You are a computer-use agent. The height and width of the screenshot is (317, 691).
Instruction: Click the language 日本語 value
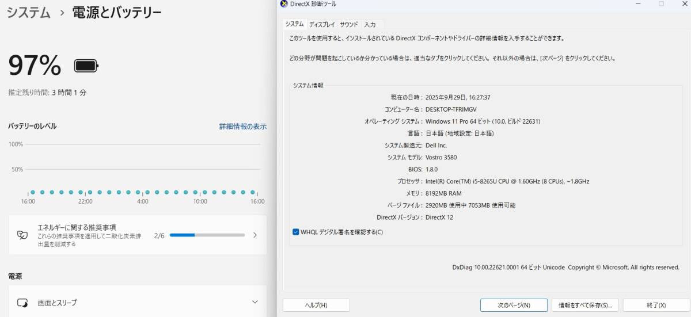[460, 133]
